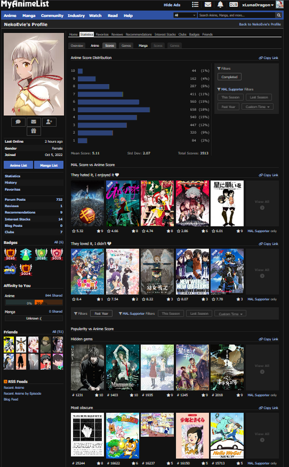The width and height of the screenshot is (289, 467).
Task: Open the teal flask badge
Action: (26, 254)
